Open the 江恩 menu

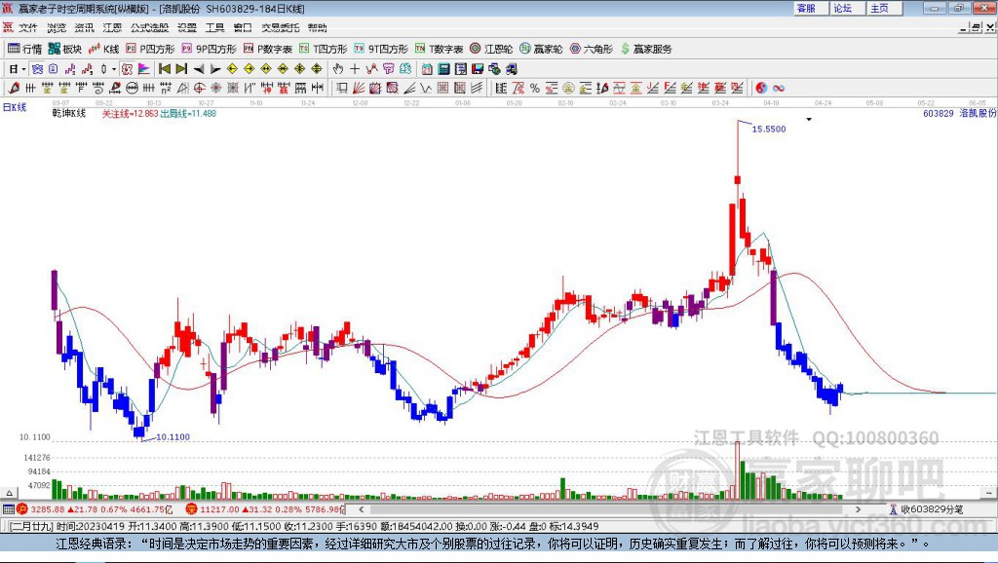click(112, 27)
